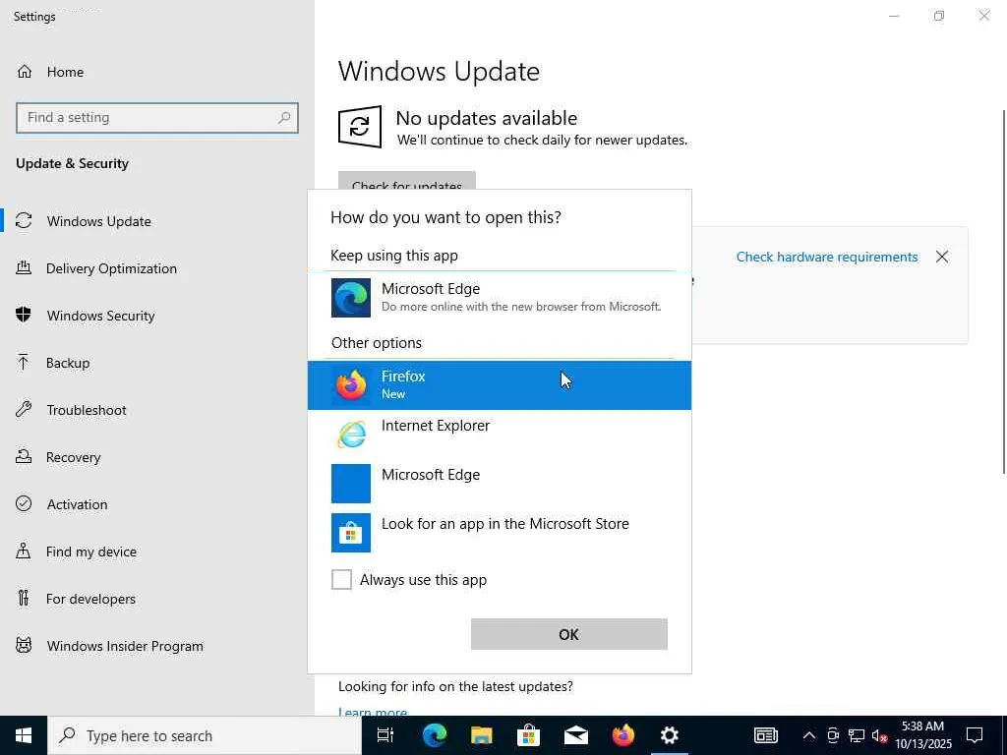Click the large update status refresh icon
The width and height of the screenshot is (1007, 755).
click(360, 127)
